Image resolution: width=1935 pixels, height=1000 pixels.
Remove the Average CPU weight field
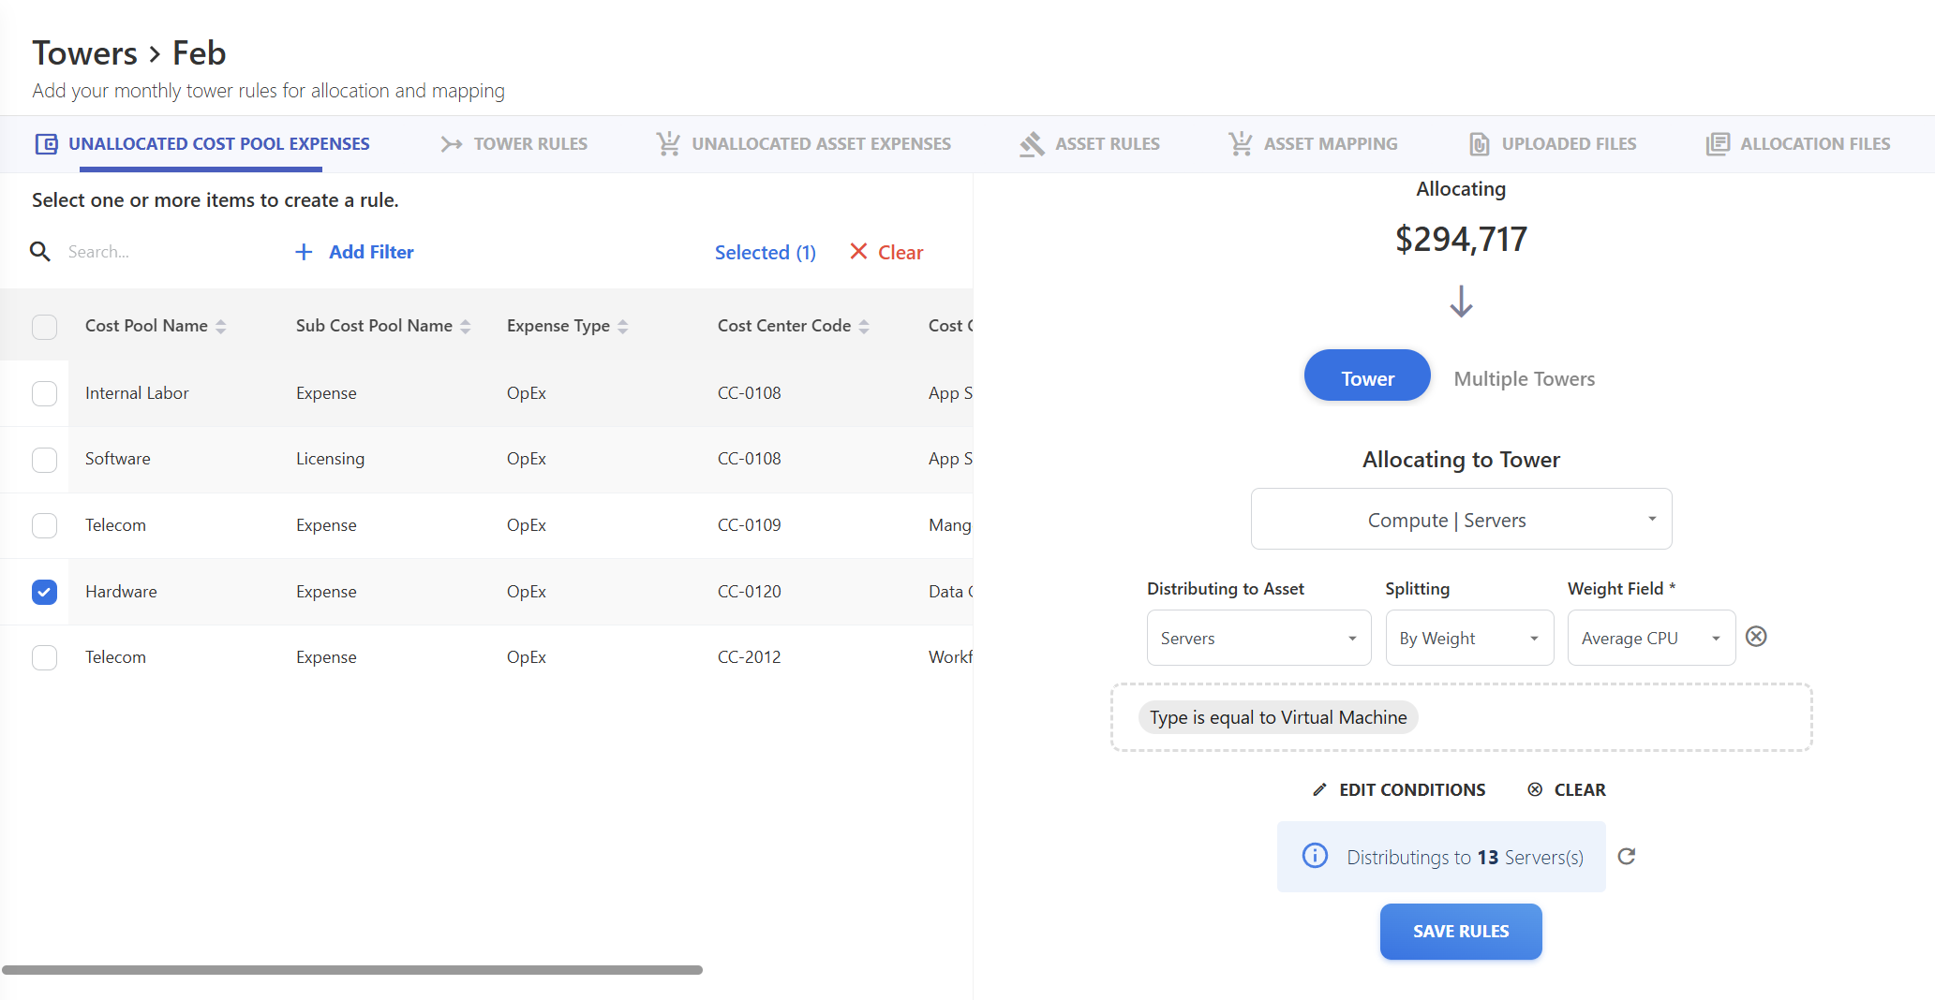[x=1756, y=637]
